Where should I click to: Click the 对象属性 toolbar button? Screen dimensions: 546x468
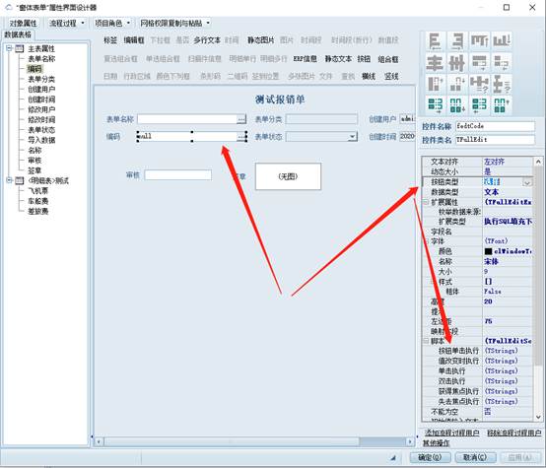[23, 23]
